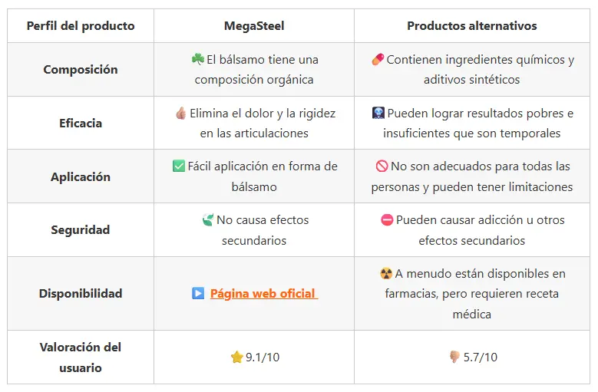Click the 'MegaSteel' column header
The image size is (598, 392).
point(254,26)
